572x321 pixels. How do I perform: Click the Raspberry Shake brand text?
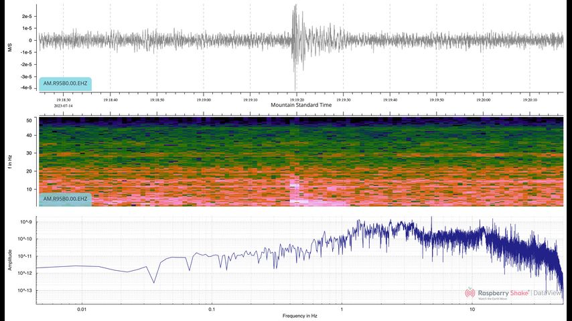pos(503,292)
